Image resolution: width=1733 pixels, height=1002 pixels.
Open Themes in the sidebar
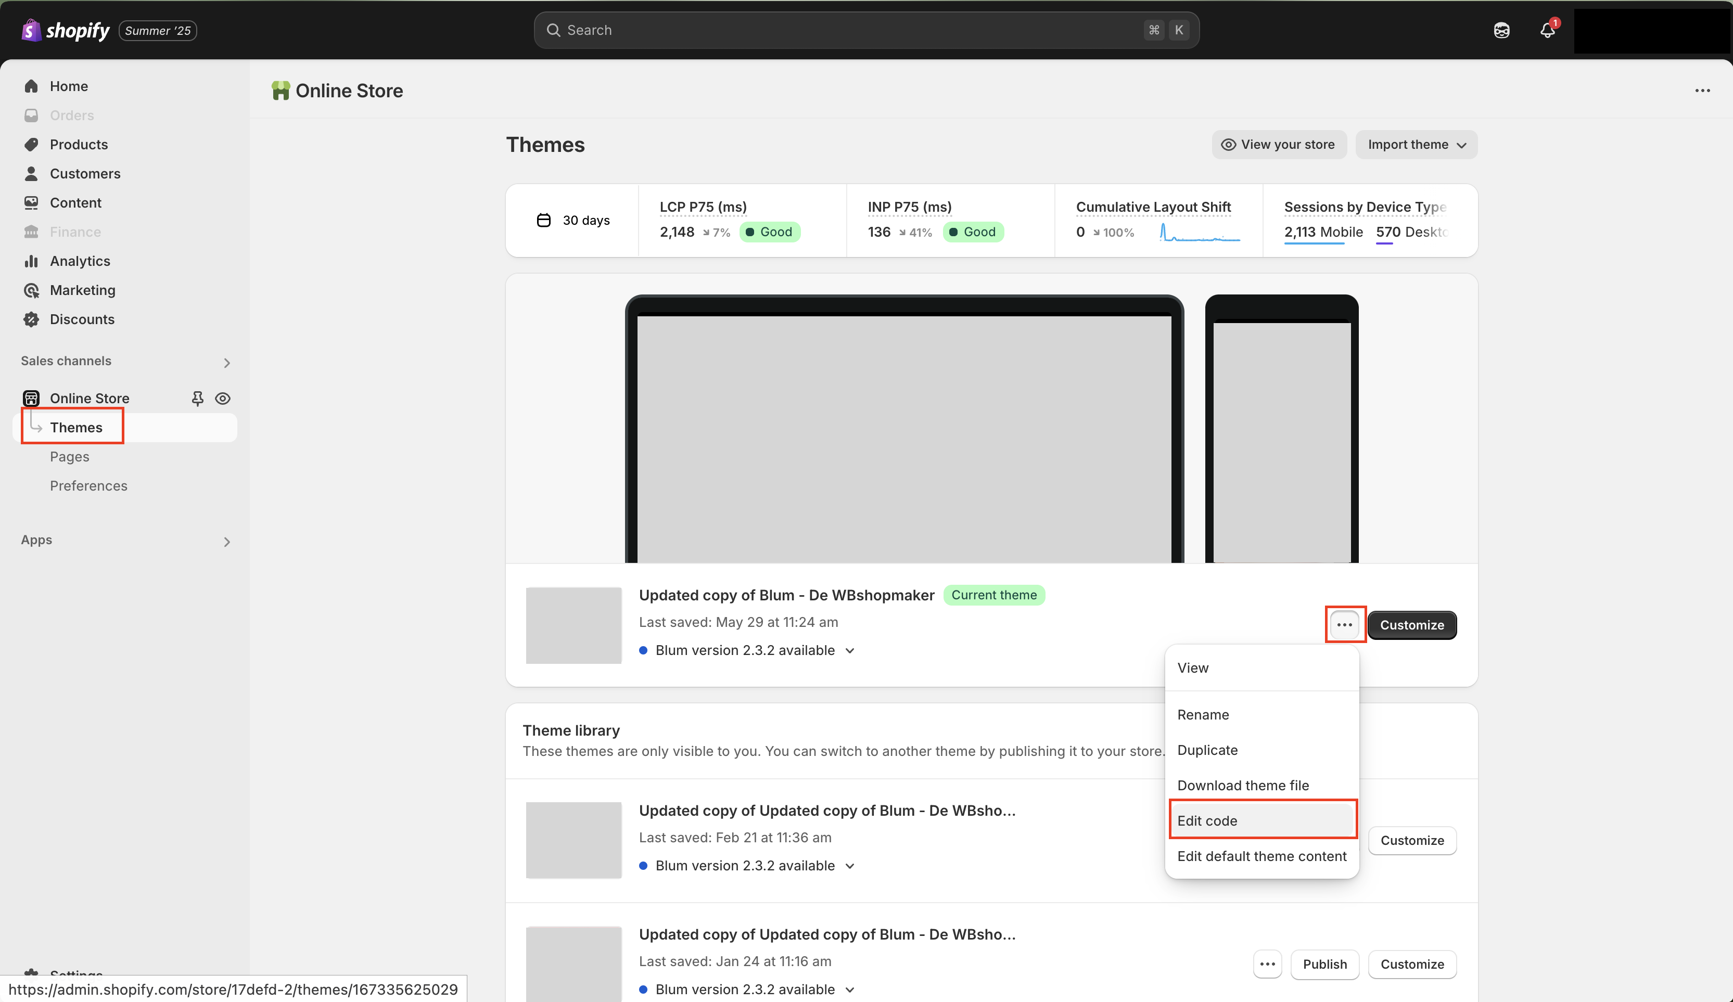(125, 428)
